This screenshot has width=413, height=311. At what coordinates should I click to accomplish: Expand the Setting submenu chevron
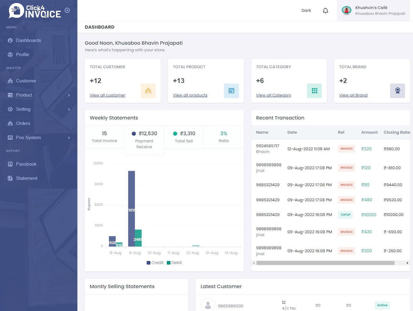pyautogui.click(x=69, y=109)
